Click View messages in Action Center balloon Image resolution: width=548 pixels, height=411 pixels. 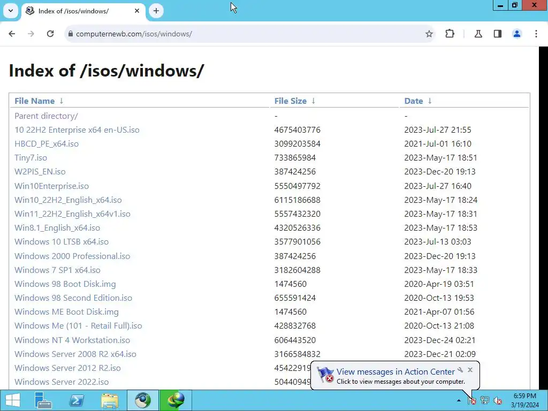(x=395, y=372)
